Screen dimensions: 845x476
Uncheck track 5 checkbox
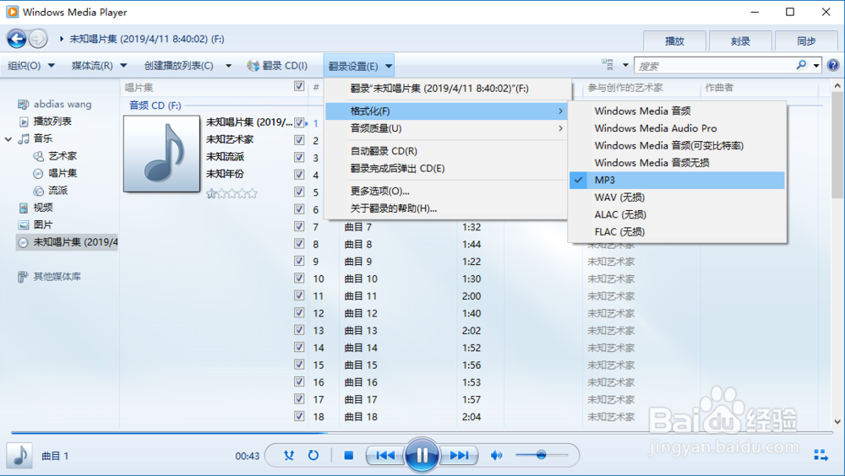coord(299,192)
